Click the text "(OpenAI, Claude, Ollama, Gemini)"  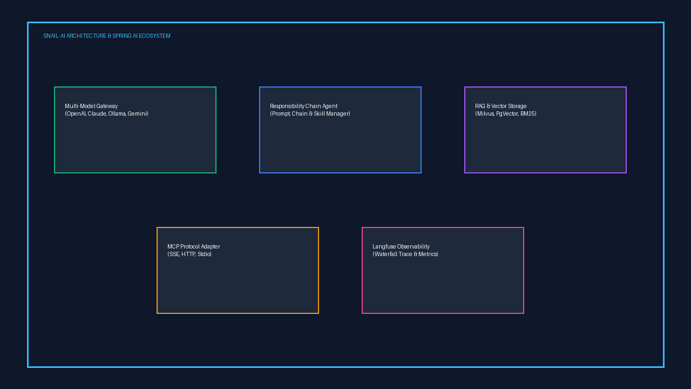[x=106, y=114]
